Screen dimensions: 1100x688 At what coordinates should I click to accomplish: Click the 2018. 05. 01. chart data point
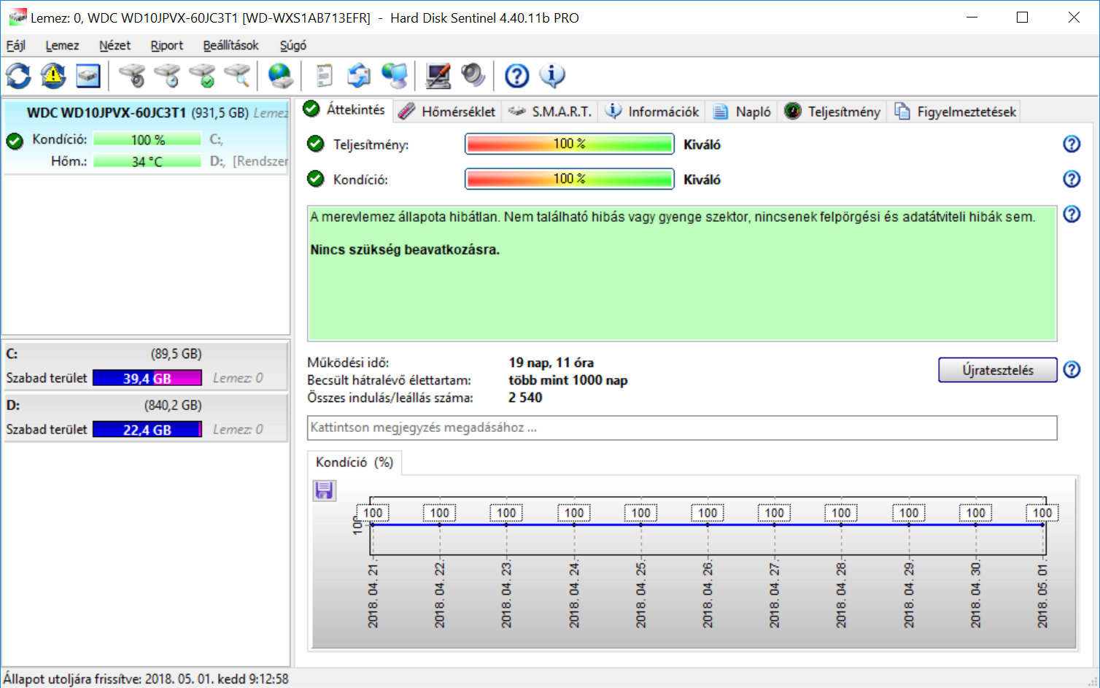click(x=1043, y=525)
